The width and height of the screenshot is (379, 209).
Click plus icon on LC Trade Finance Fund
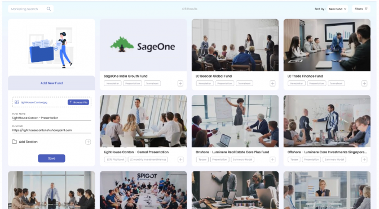click(x=364, y=84)
